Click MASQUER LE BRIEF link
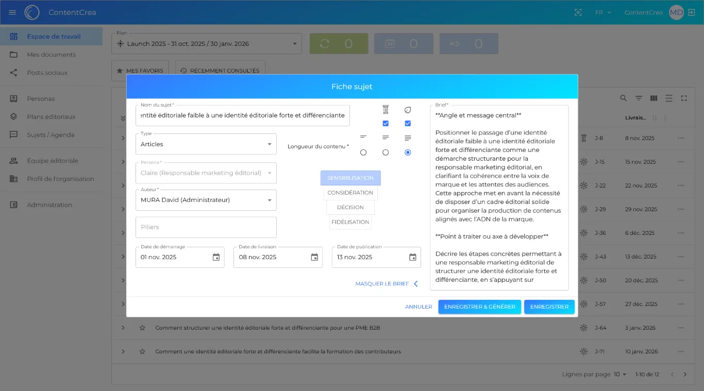 tap(387, 284)
